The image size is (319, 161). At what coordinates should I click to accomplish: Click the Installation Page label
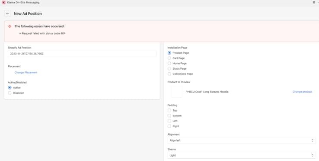tap(177, 48)
